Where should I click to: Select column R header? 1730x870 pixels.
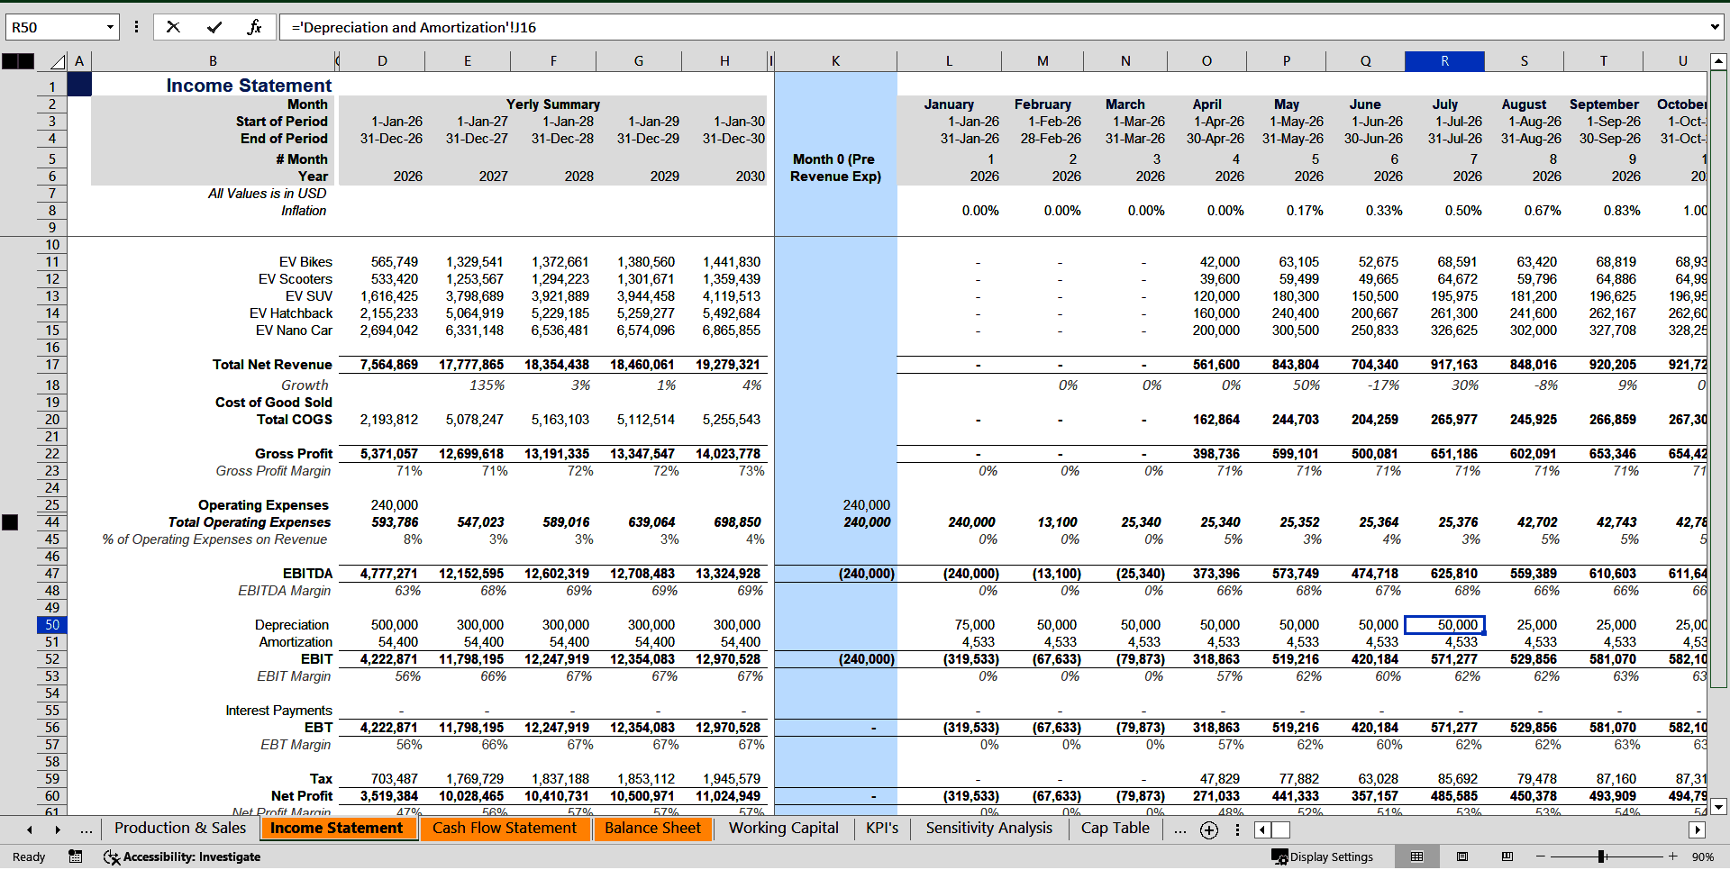point(1444,61)
